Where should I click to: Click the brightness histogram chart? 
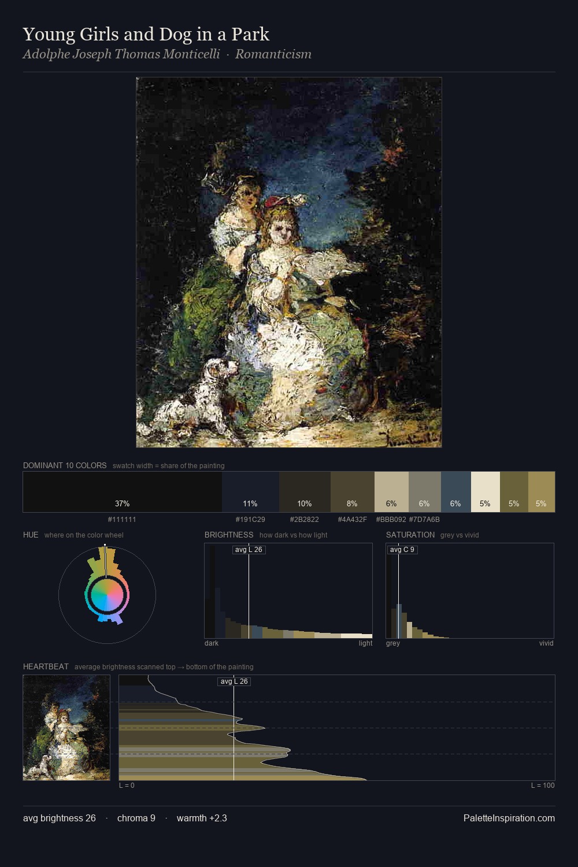(x=288, y=591)
